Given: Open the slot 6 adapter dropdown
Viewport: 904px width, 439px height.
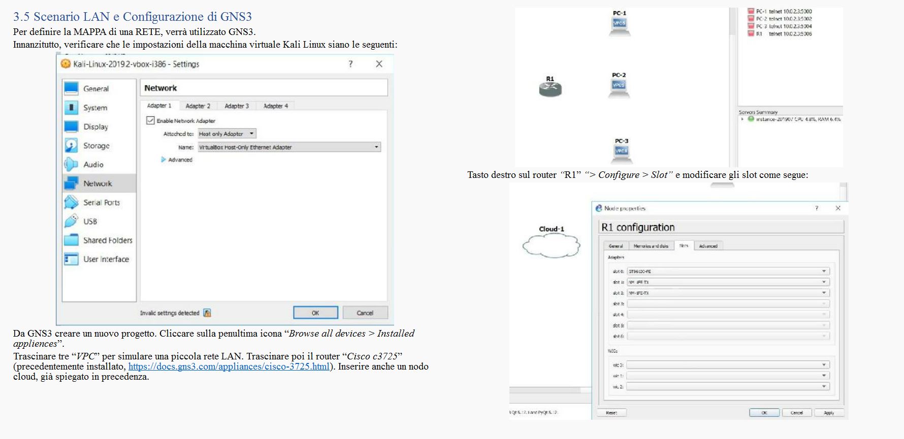Looking at the screenshot, I should [x=728, y=336].
